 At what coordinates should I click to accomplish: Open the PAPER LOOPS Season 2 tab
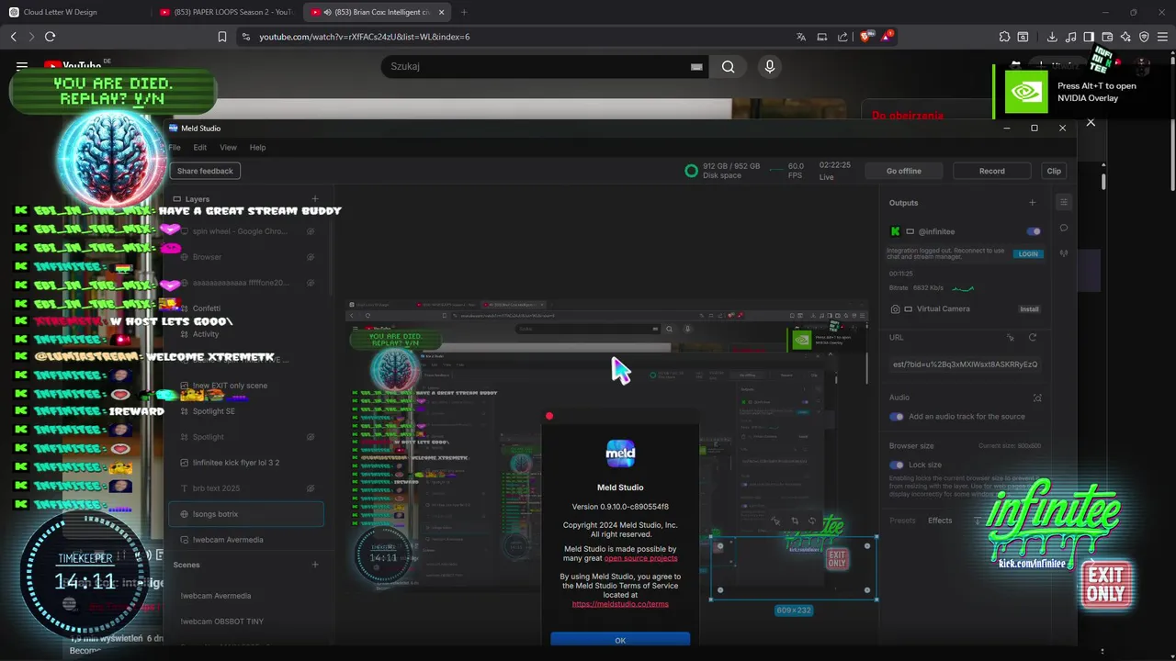tap(225, 12)
